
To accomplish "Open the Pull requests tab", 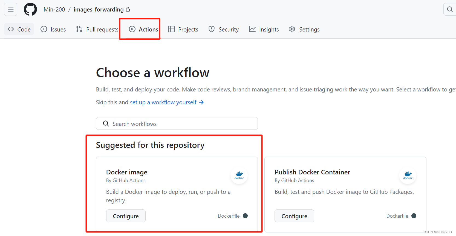I will (97, 29).
